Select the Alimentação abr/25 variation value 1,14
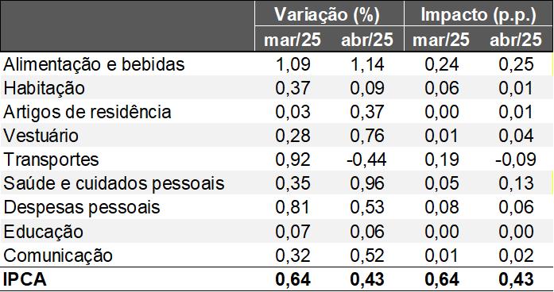Viewport: 554px width, 292px height. 366,64
